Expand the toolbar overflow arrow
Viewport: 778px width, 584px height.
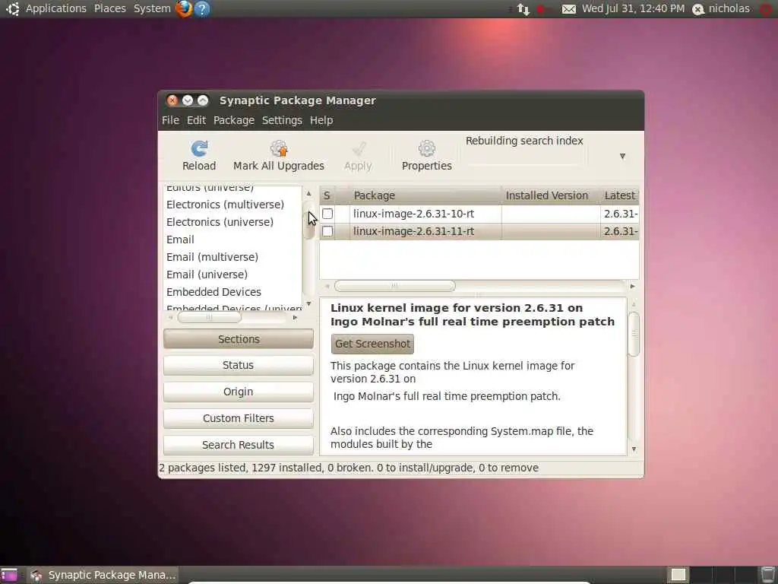point(622,157)
